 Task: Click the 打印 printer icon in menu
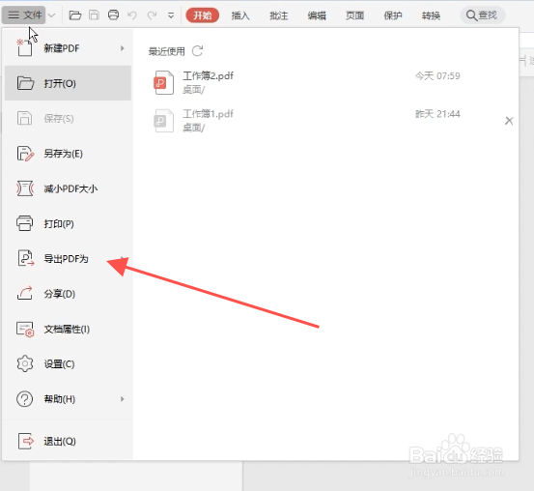click(24, 223)
